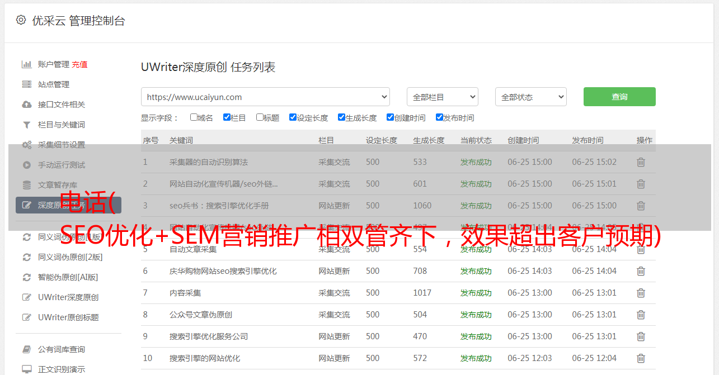
Task: Click the 当前状态 column header
Action: pyautogui.click(x=476, y=140)
